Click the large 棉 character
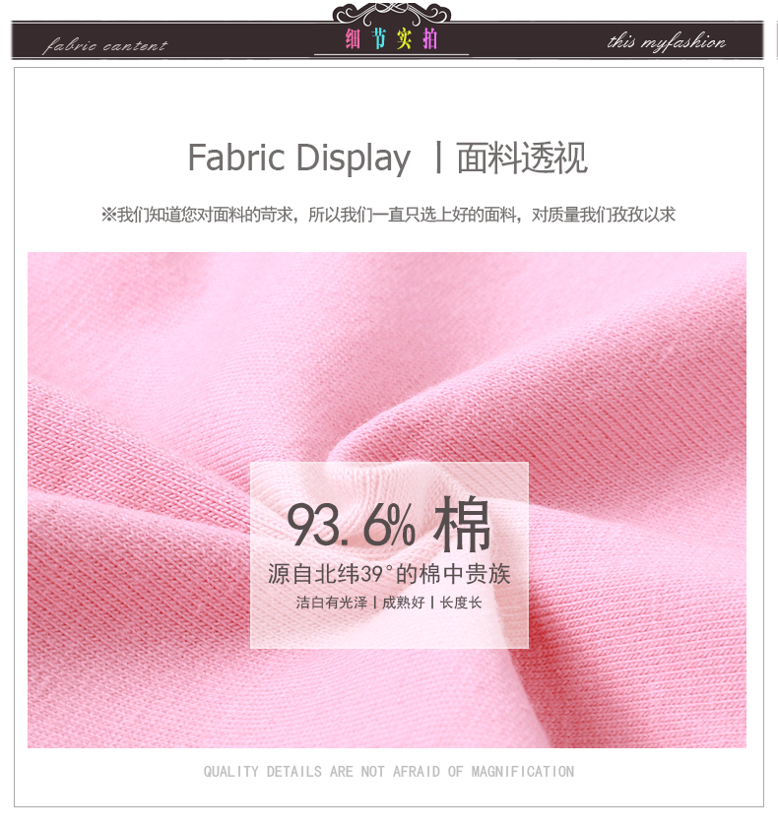The width and height of the screenshot is (778, 829). (x=462, y=524)
